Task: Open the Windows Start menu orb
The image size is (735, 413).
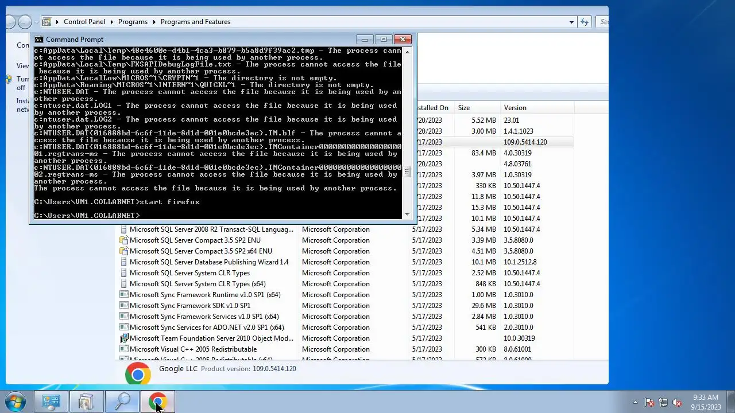Action: (x=15, y=402)
